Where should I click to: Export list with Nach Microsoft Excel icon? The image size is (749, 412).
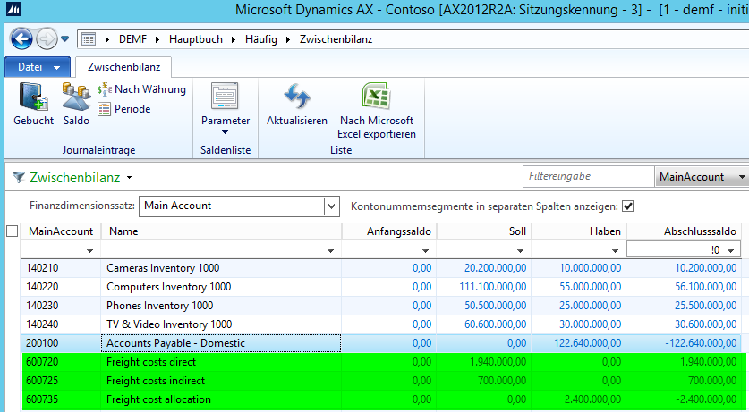pyautogui.click(x=375, y=96)
